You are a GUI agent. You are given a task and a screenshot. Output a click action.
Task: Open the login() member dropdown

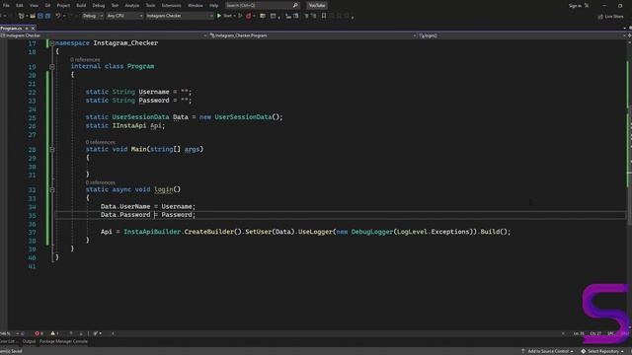521,35
